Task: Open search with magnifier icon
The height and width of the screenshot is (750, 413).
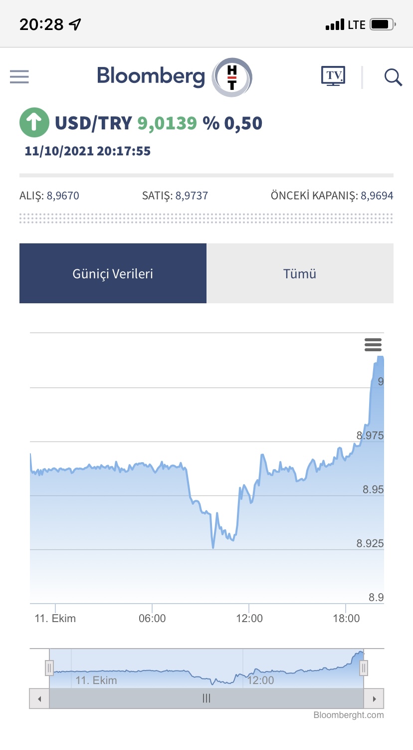Action: pos(393,77)
